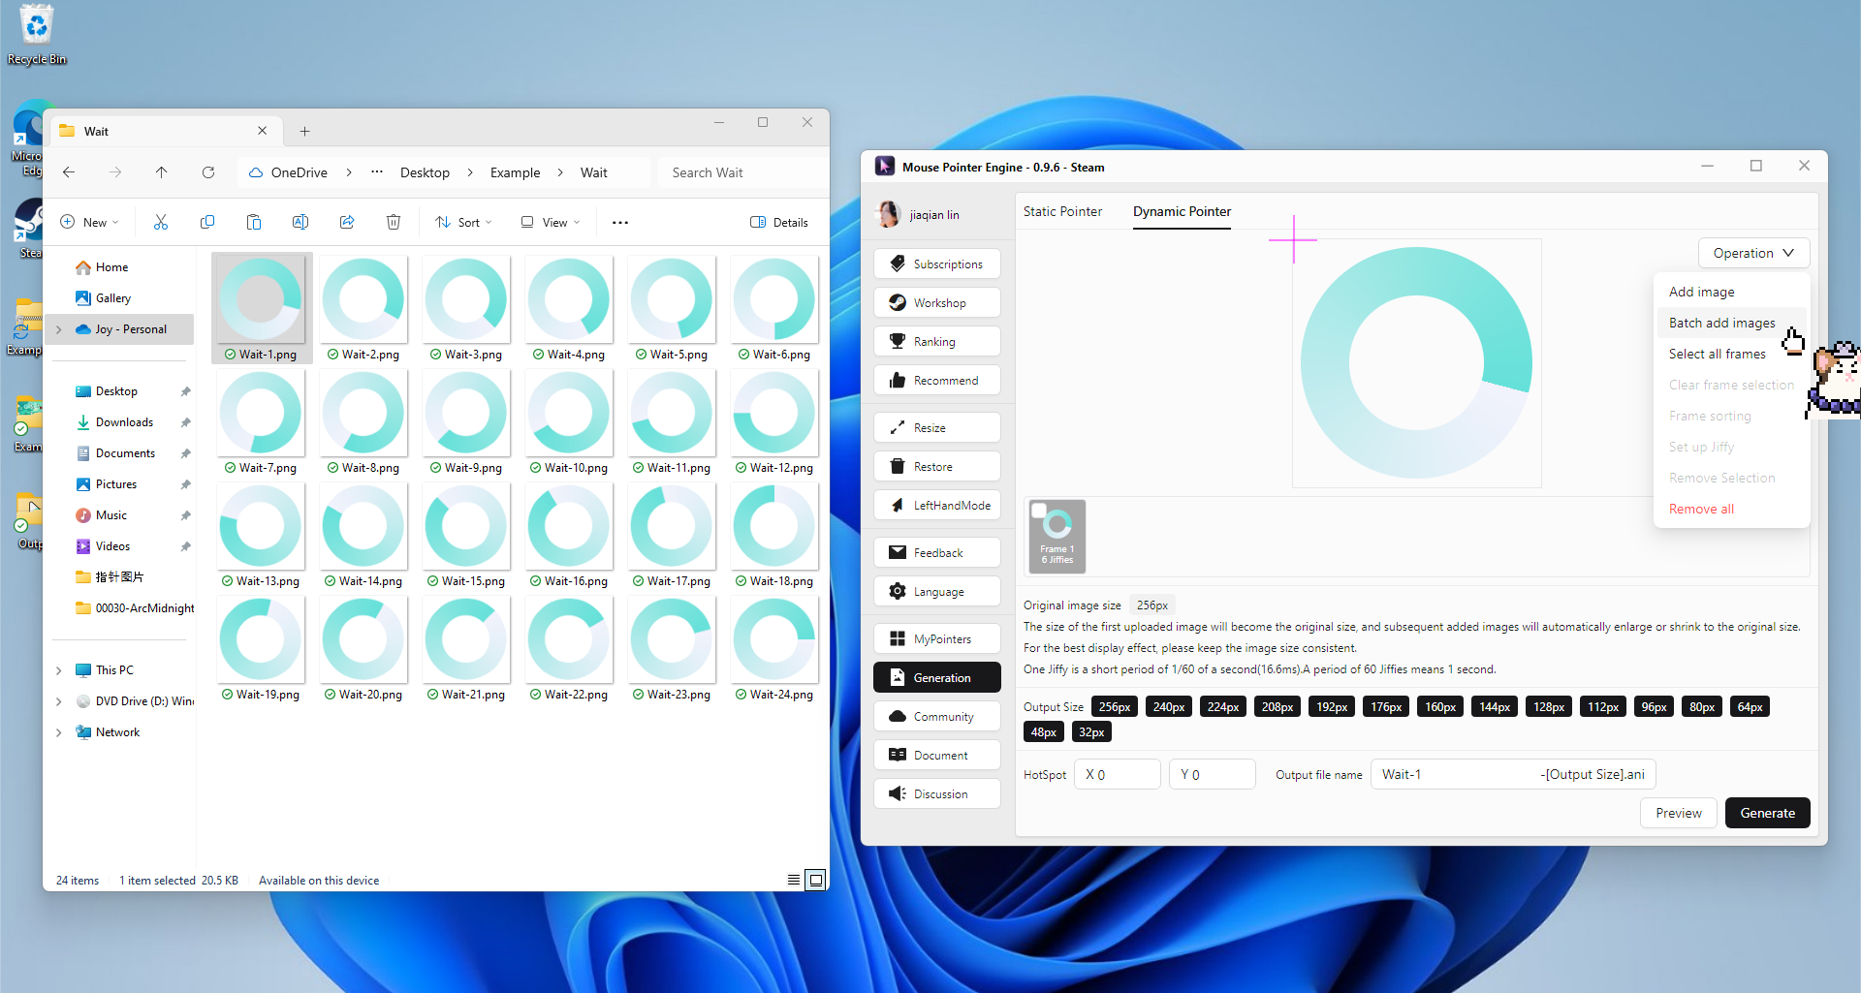
Task: Open the Feedback envelope item
Action: click(x=936, y=553)
